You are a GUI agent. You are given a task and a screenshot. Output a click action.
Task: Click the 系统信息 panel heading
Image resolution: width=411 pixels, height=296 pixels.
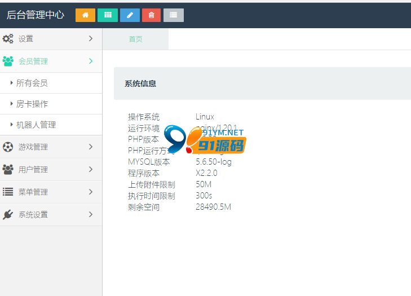point(140,83)
